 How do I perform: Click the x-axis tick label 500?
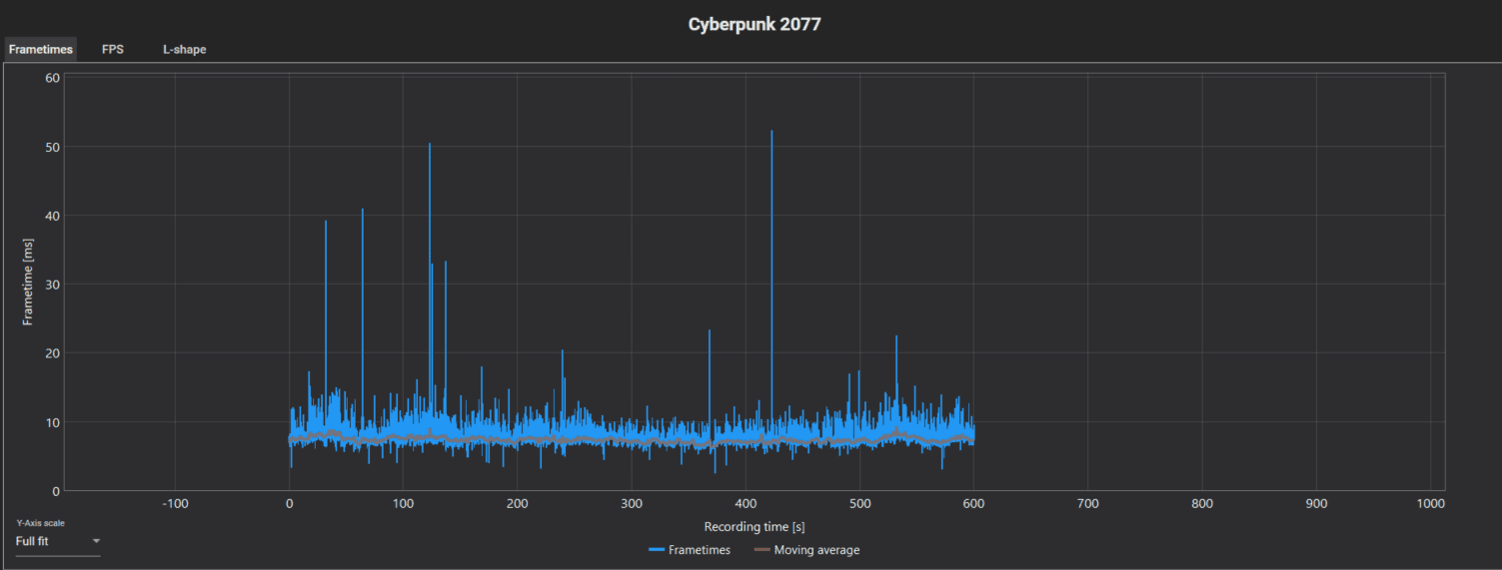[x=859, y=504]
